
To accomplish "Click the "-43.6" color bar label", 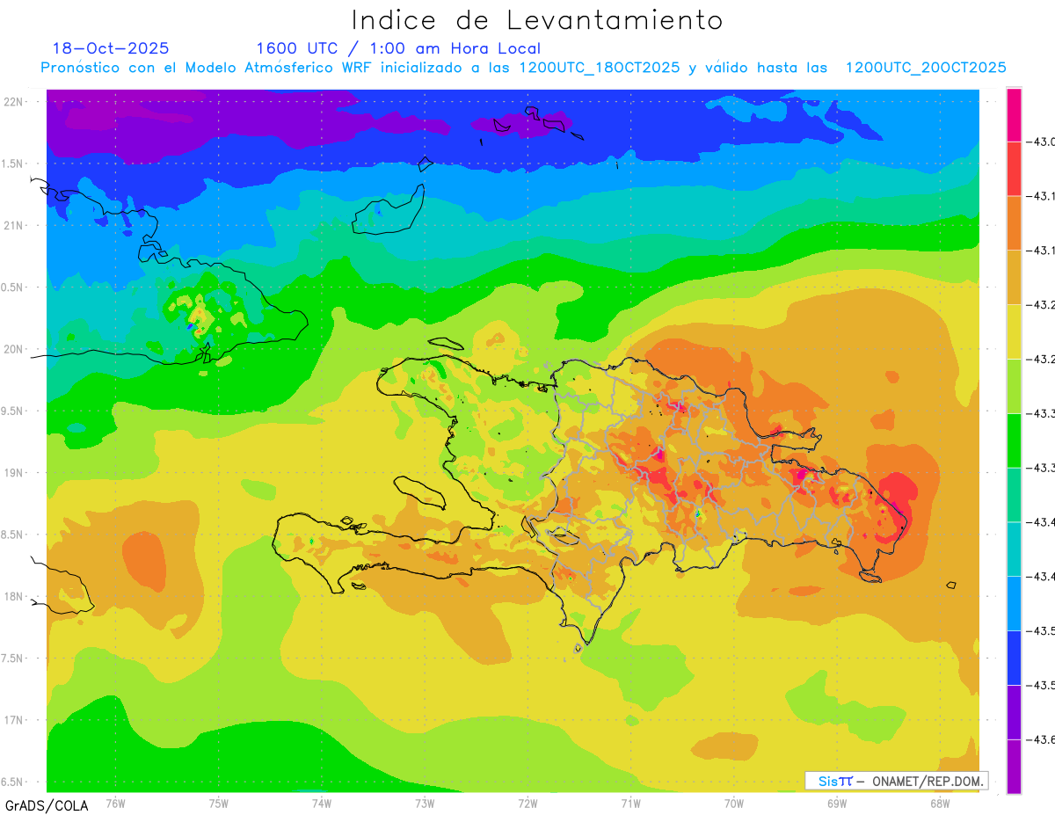I will point(1043,739).
